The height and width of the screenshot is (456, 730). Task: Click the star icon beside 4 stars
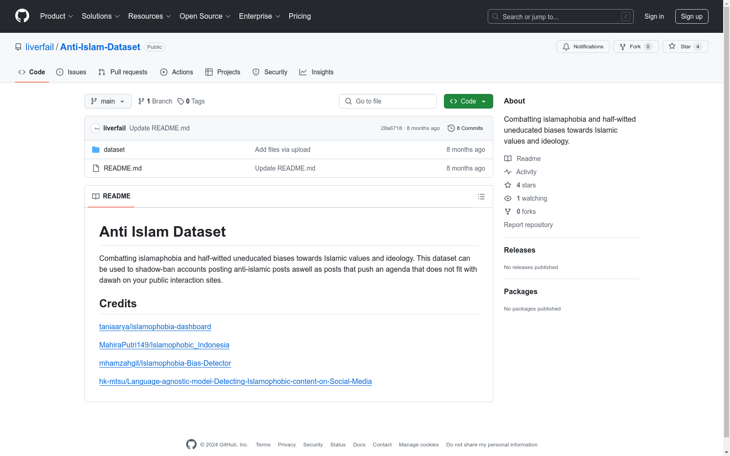coord(508,185)
